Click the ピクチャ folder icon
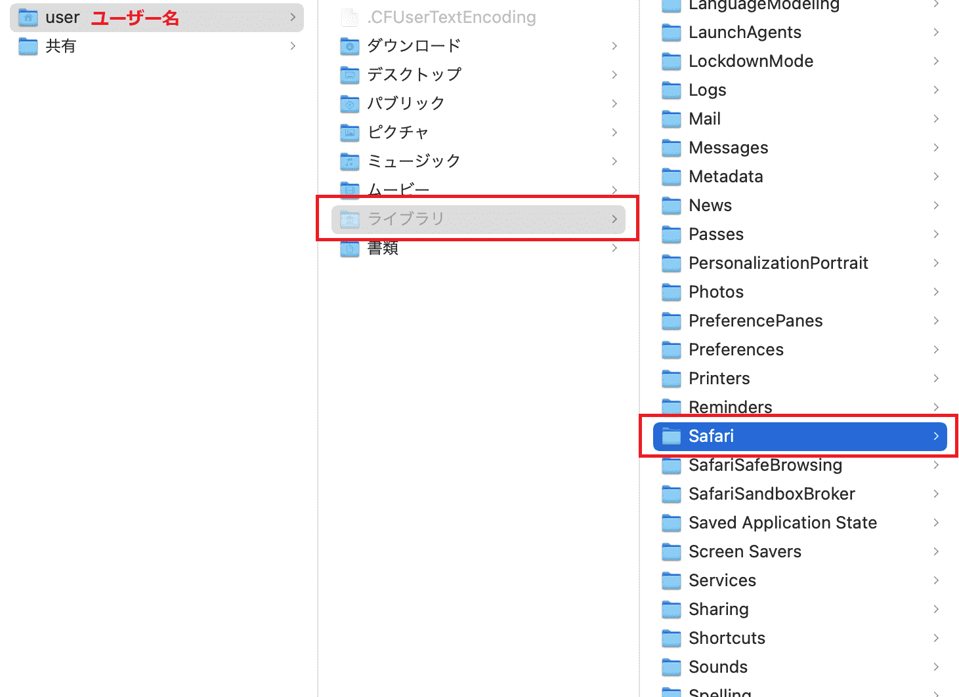The height and width of the screenshot is (697, 959). [x=350, y=132]
